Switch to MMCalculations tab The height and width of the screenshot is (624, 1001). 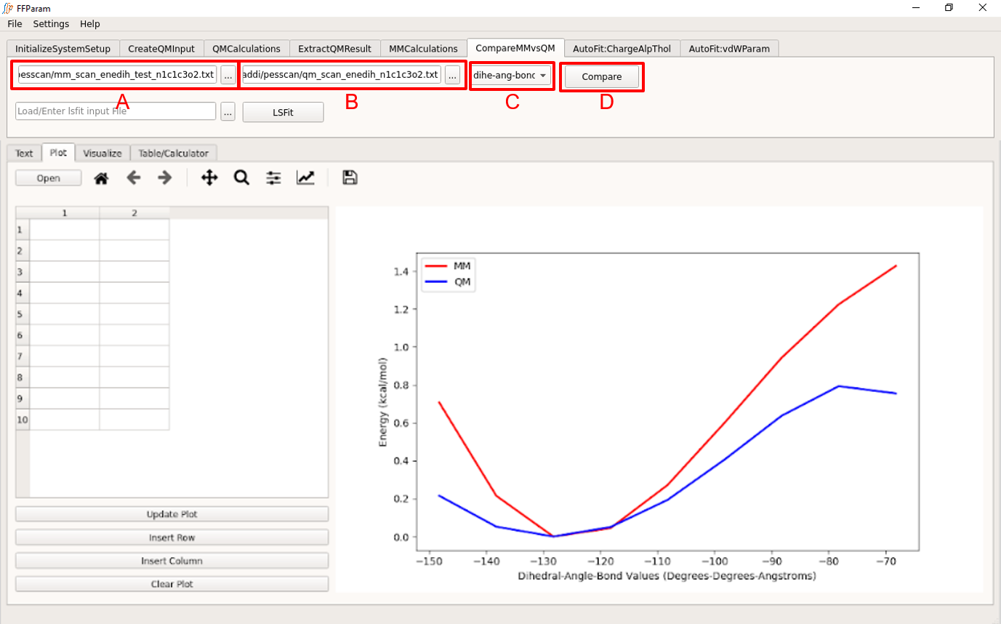click(423, 49)
